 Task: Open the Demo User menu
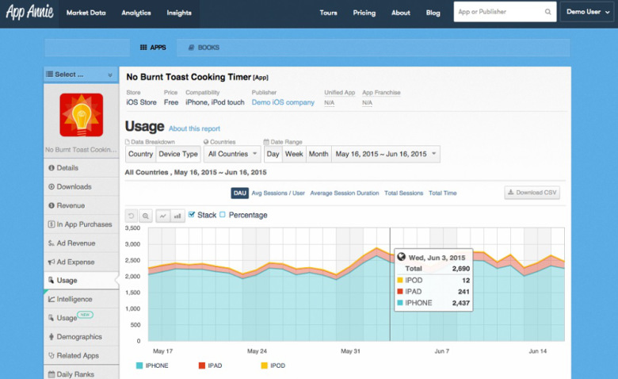(587, 12)
